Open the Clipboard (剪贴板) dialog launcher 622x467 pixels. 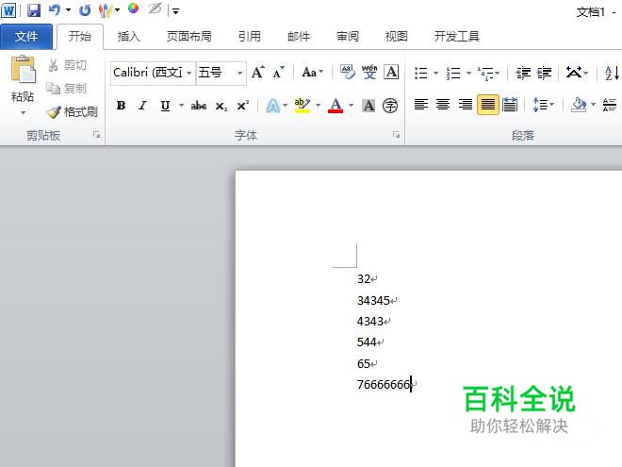coord(96,136)
